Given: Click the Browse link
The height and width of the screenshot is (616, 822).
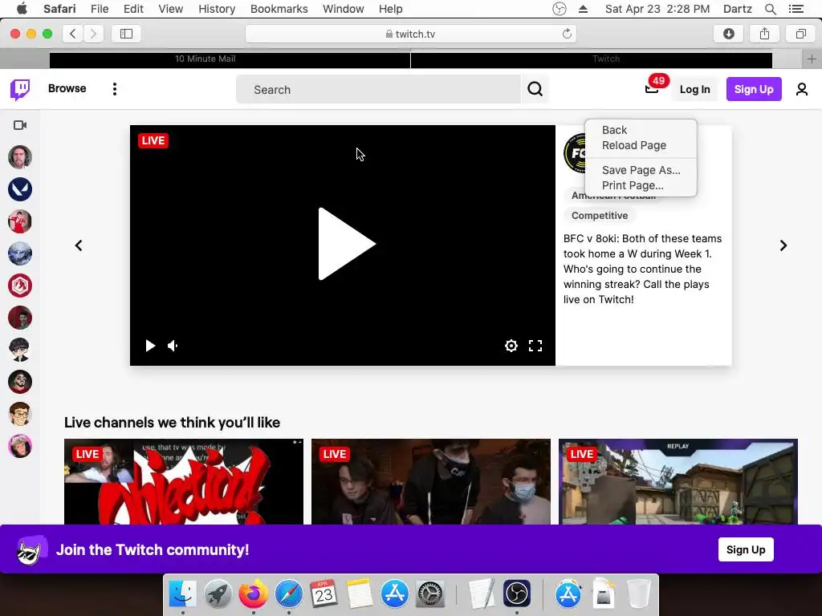Looking at the screenshot, I should 67,88.
